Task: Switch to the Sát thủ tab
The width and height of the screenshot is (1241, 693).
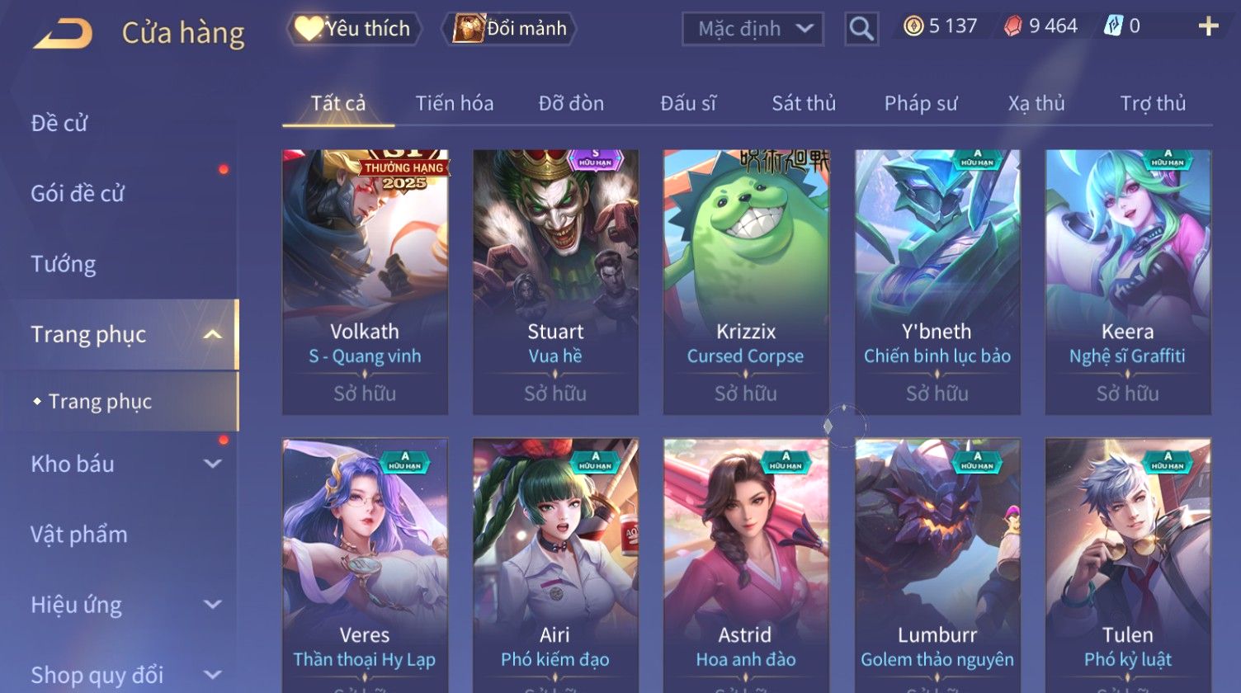Action: point(804,103)
